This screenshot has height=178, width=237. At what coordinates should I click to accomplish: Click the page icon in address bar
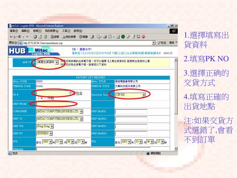point(21,43)
